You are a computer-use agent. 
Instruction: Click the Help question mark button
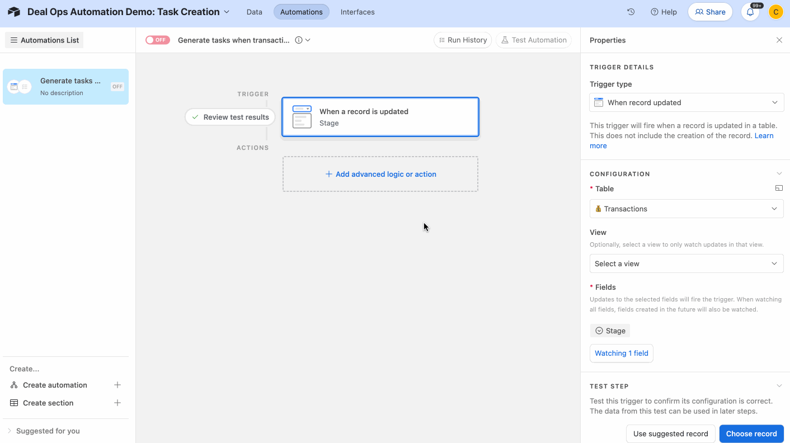664,12
